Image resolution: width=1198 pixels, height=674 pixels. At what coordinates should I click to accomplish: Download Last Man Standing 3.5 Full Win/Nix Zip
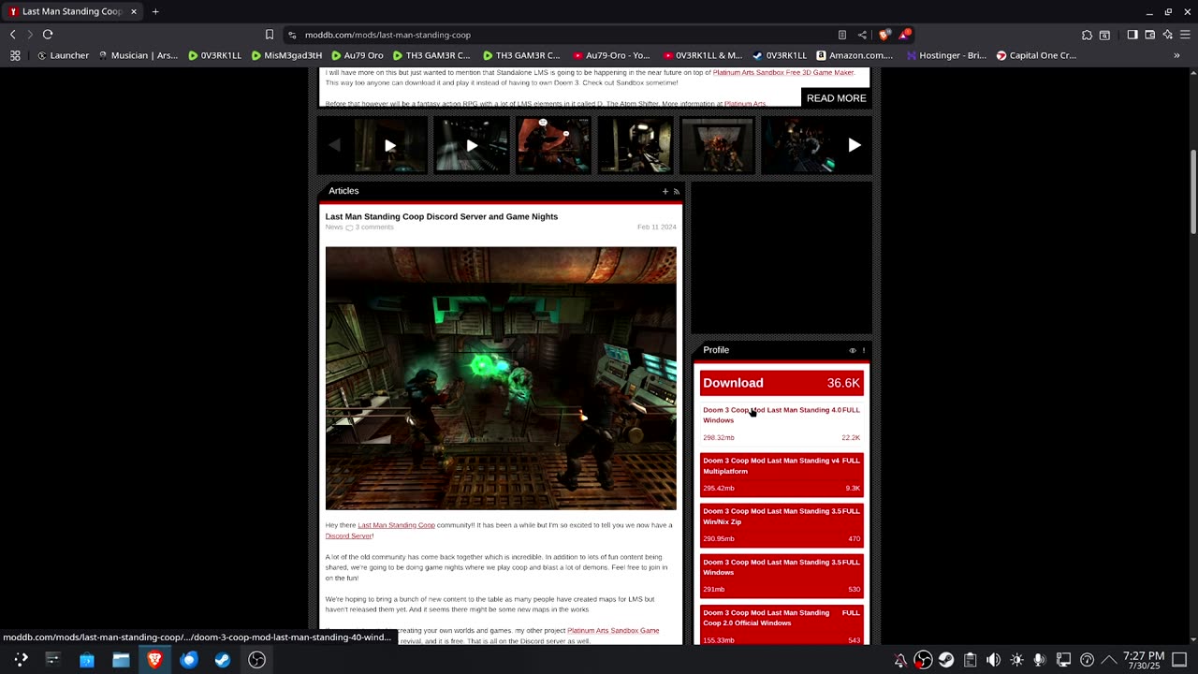coord(782,524)
